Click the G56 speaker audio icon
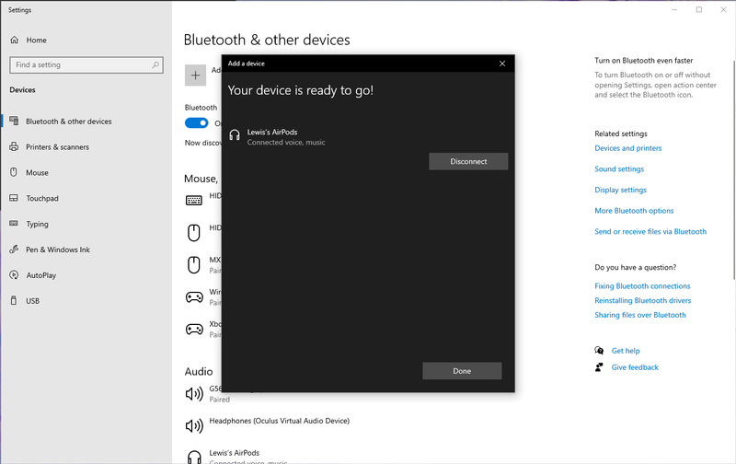The height and width of the screenshot is (464, 736). tap(194, 393)
